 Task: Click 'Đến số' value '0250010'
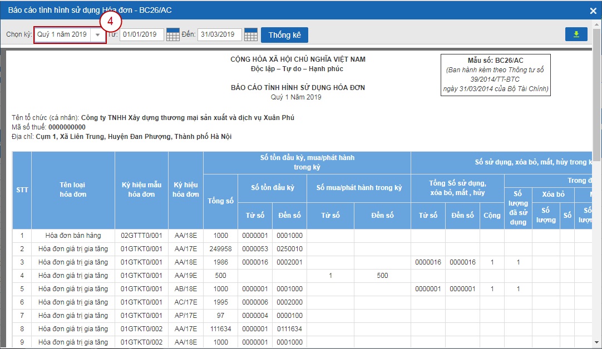pos(289,249)
